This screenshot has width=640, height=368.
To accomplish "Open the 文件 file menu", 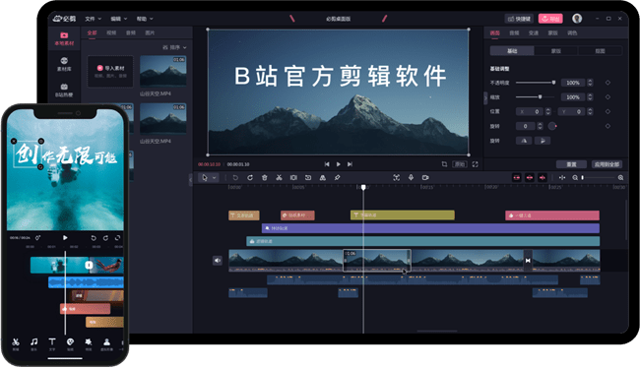I will pyautogui.click(x=94, y=19).
